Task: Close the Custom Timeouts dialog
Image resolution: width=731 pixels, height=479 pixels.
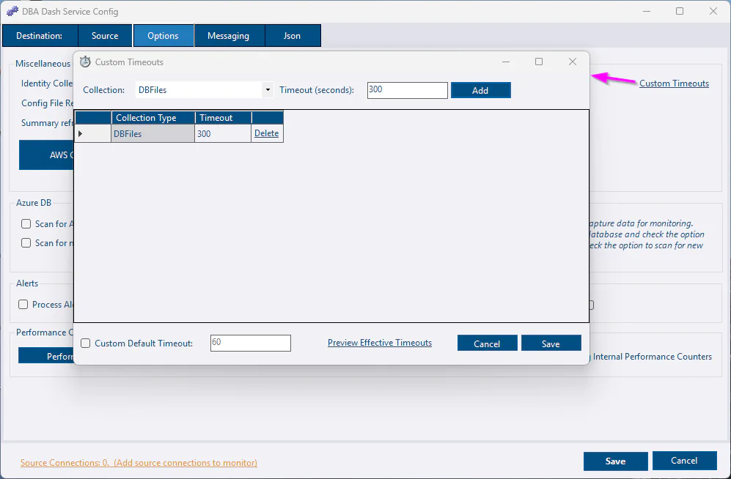Action: click(x=573, y=62)
